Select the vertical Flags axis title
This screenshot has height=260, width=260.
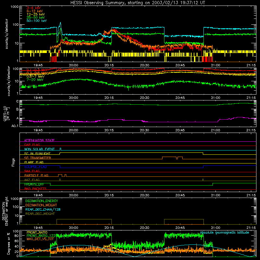[13, 162]
